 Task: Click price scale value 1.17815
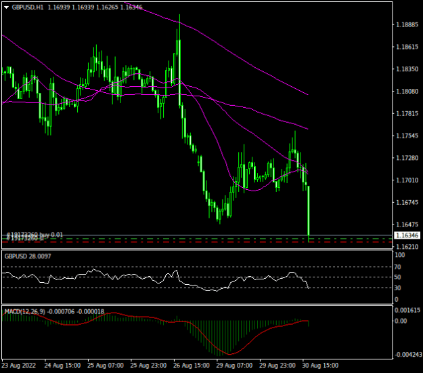(407, 113)
